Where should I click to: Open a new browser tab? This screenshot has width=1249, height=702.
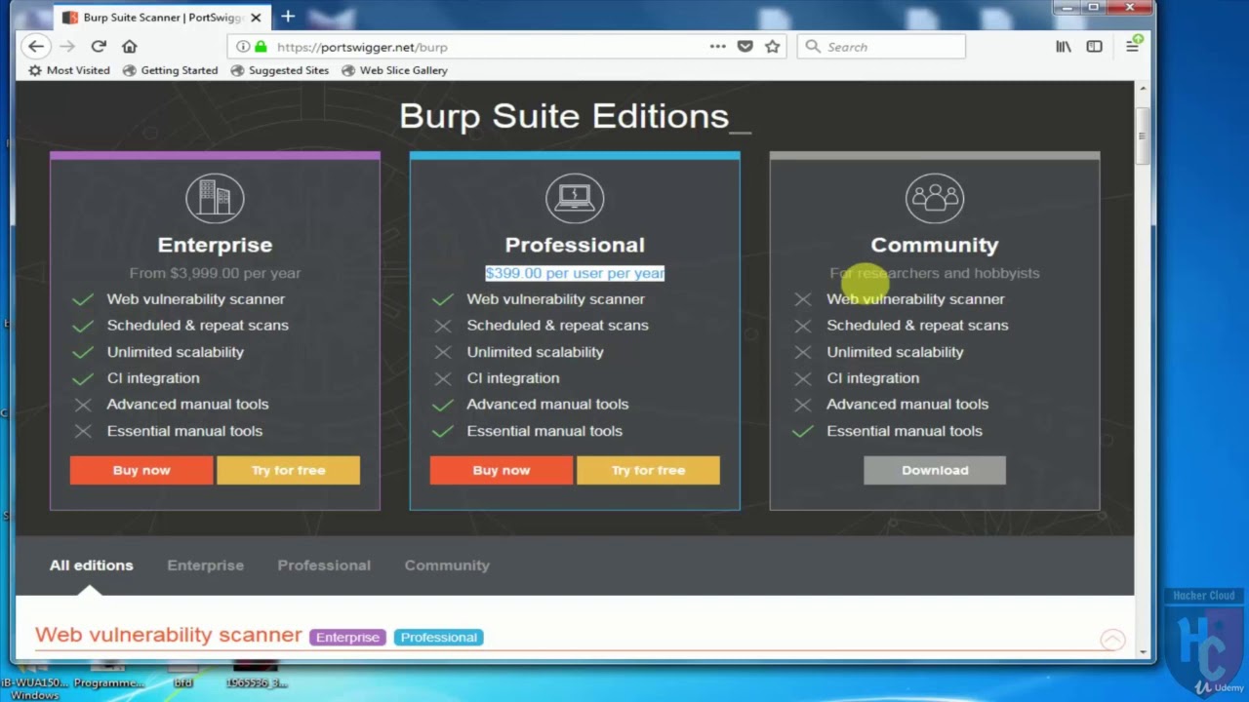pos(288,17)
